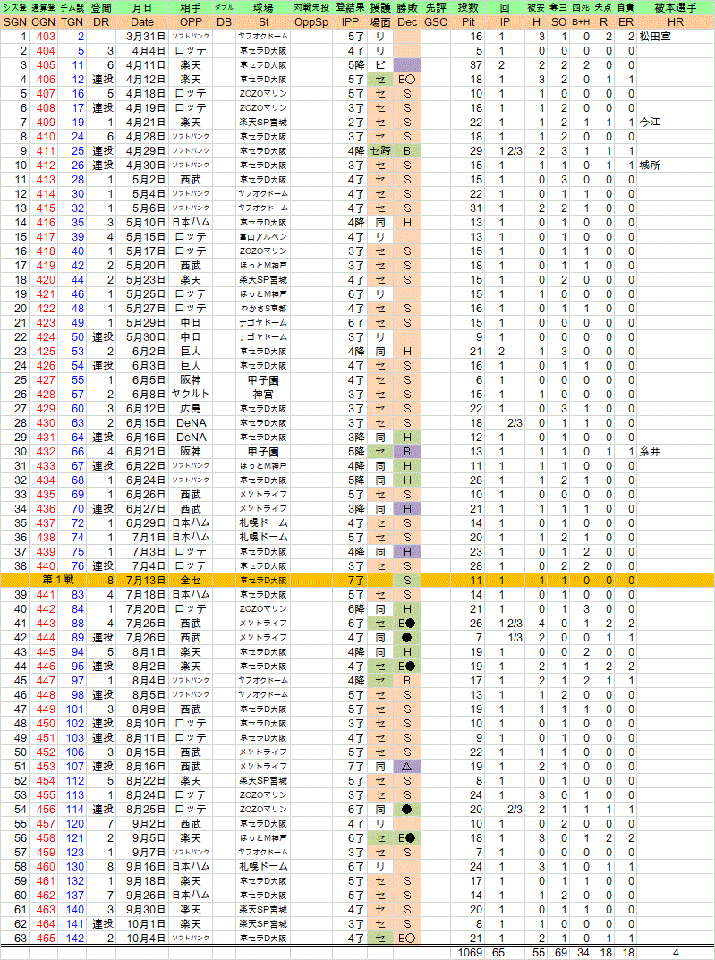The height and width of the screenshot is (960, 715).
Task: Click the OPP header cell
Action: click(191, 22)
